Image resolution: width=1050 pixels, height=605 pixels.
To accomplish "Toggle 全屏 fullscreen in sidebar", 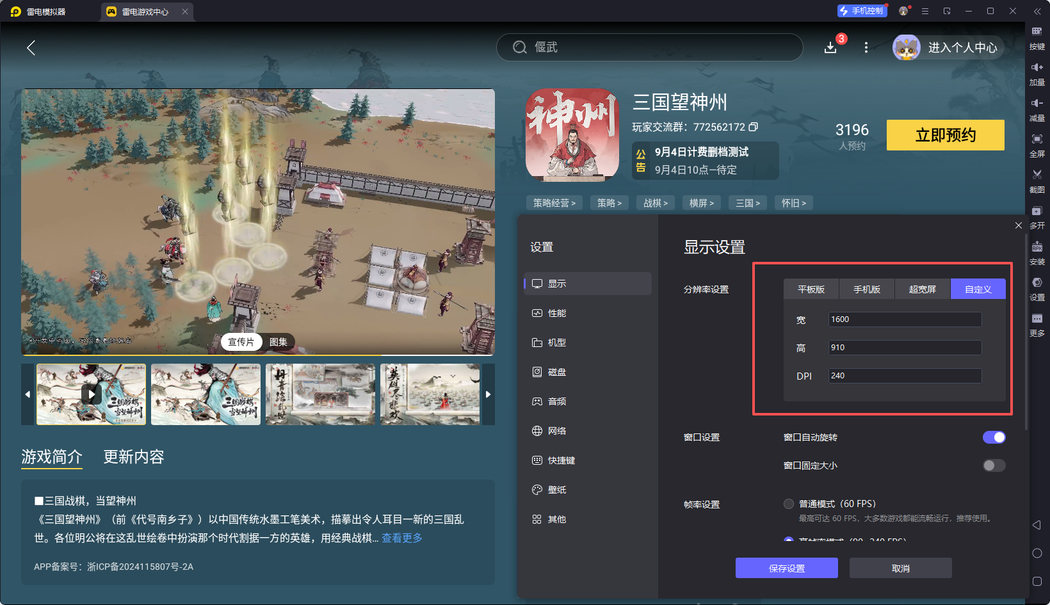I will coord(1037,146).
